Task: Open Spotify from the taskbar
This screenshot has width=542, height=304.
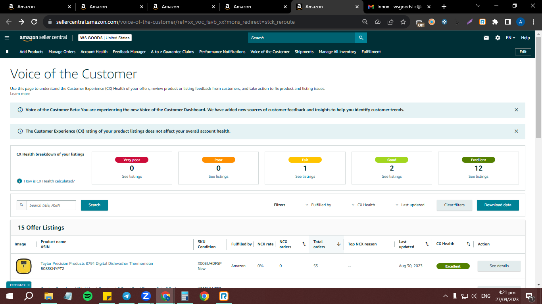Action: [x=88, y=296]
